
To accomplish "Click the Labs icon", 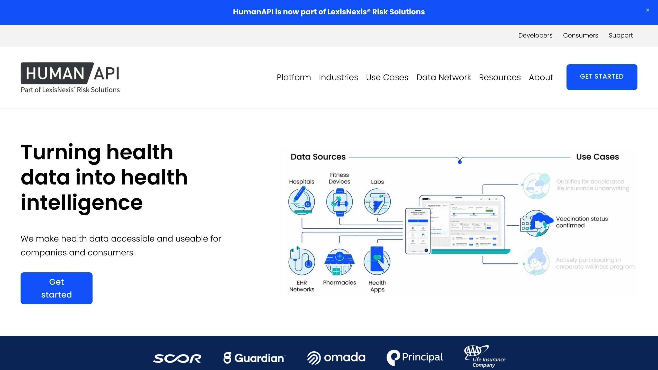I will (x=377, y=201).
